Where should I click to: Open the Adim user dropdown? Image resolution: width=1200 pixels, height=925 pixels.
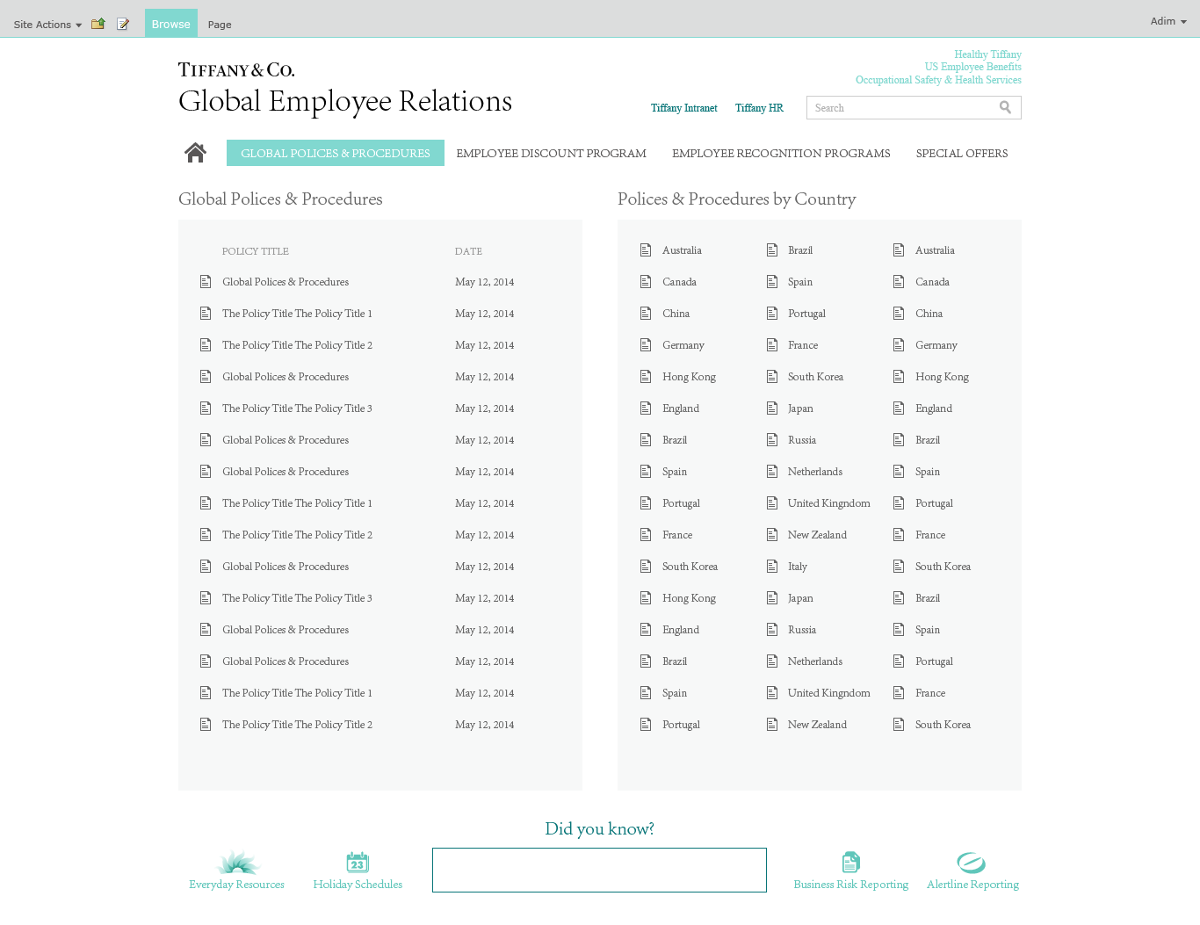point(1168,21)
